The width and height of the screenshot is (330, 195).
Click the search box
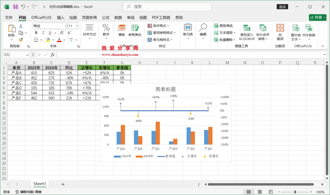point(167,7)
